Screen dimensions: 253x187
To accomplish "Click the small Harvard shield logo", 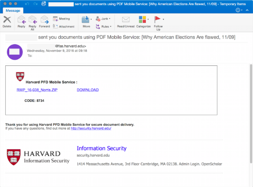I will 20,77.
